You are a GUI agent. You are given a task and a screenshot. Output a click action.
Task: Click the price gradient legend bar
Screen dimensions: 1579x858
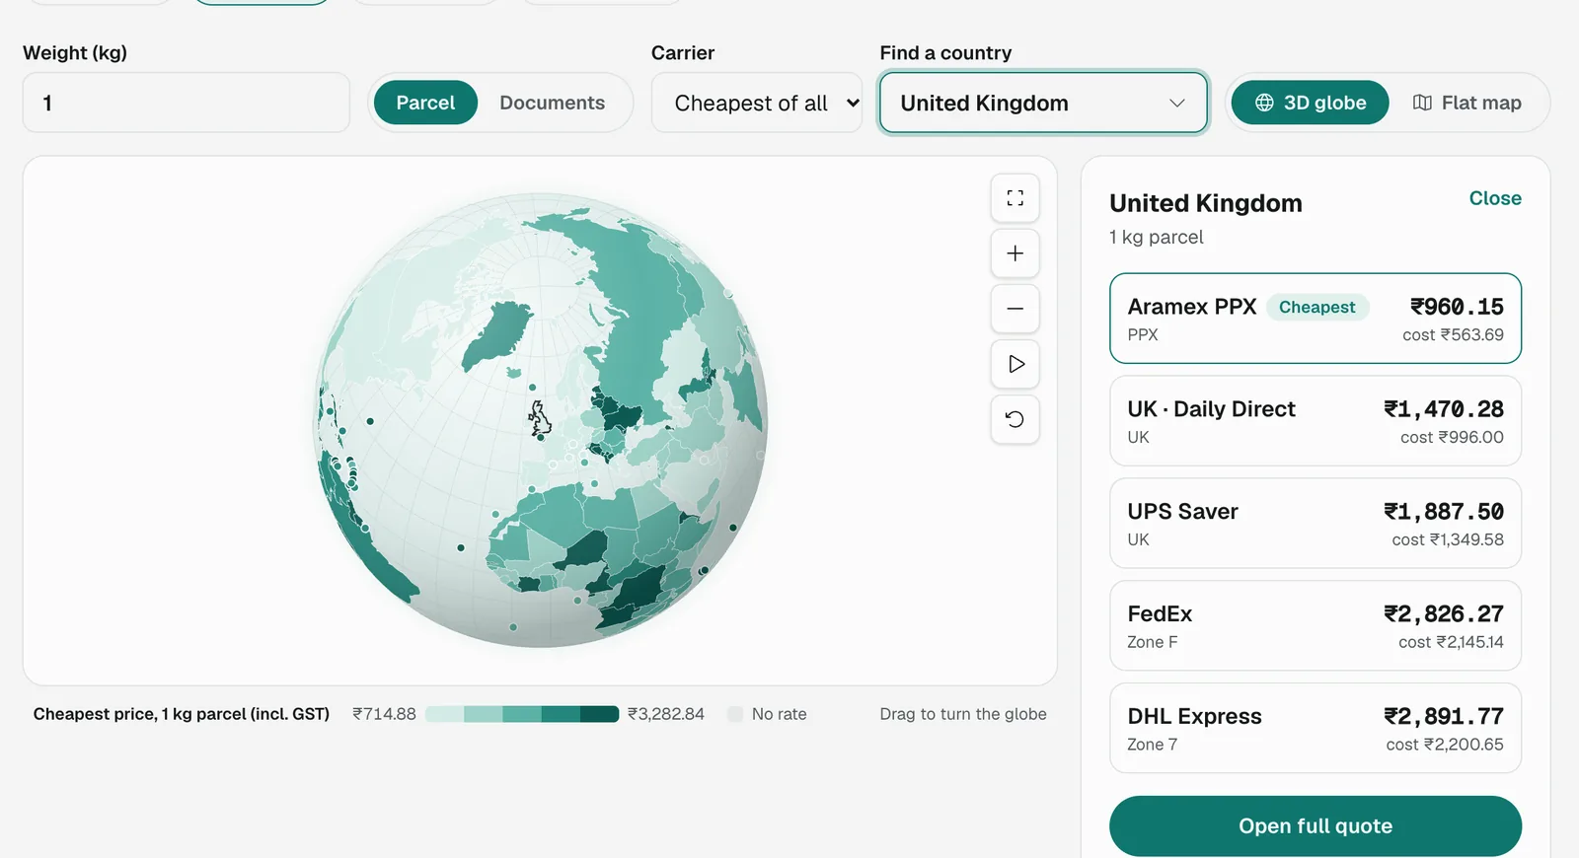pos(522,714)
